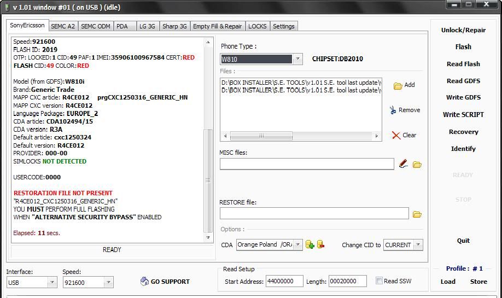Switch to Empty Fill & Repair tab

coord(218,26)
